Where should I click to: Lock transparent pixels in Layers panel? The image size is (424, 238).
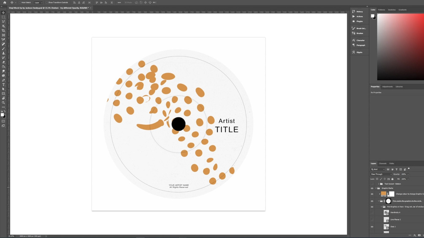coord(377,179)
